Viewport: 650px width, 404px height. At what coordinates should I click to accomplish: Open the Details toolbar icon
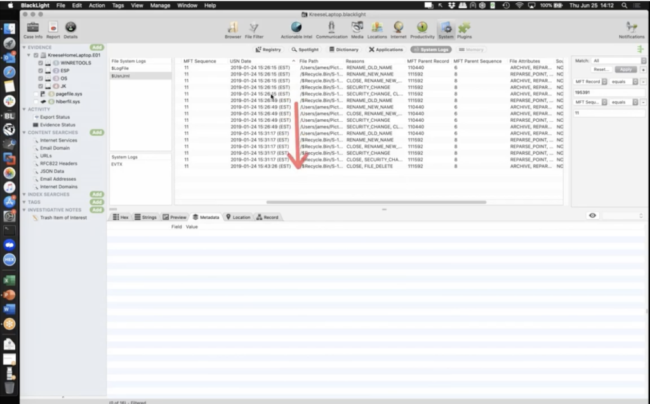(x=70, y=28)
